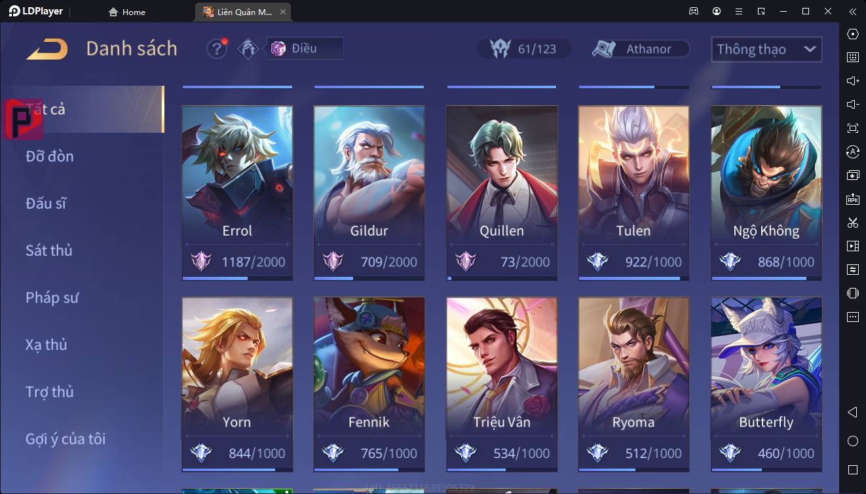Click the scissors screenshot icon
Screen dimensions: 866x494
(x=852, y=222)
